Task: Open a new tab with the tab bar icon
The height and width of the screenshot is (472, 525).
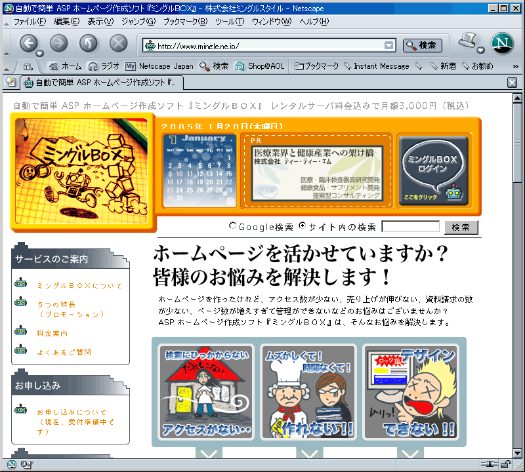Action: click(x=10, y=82)
